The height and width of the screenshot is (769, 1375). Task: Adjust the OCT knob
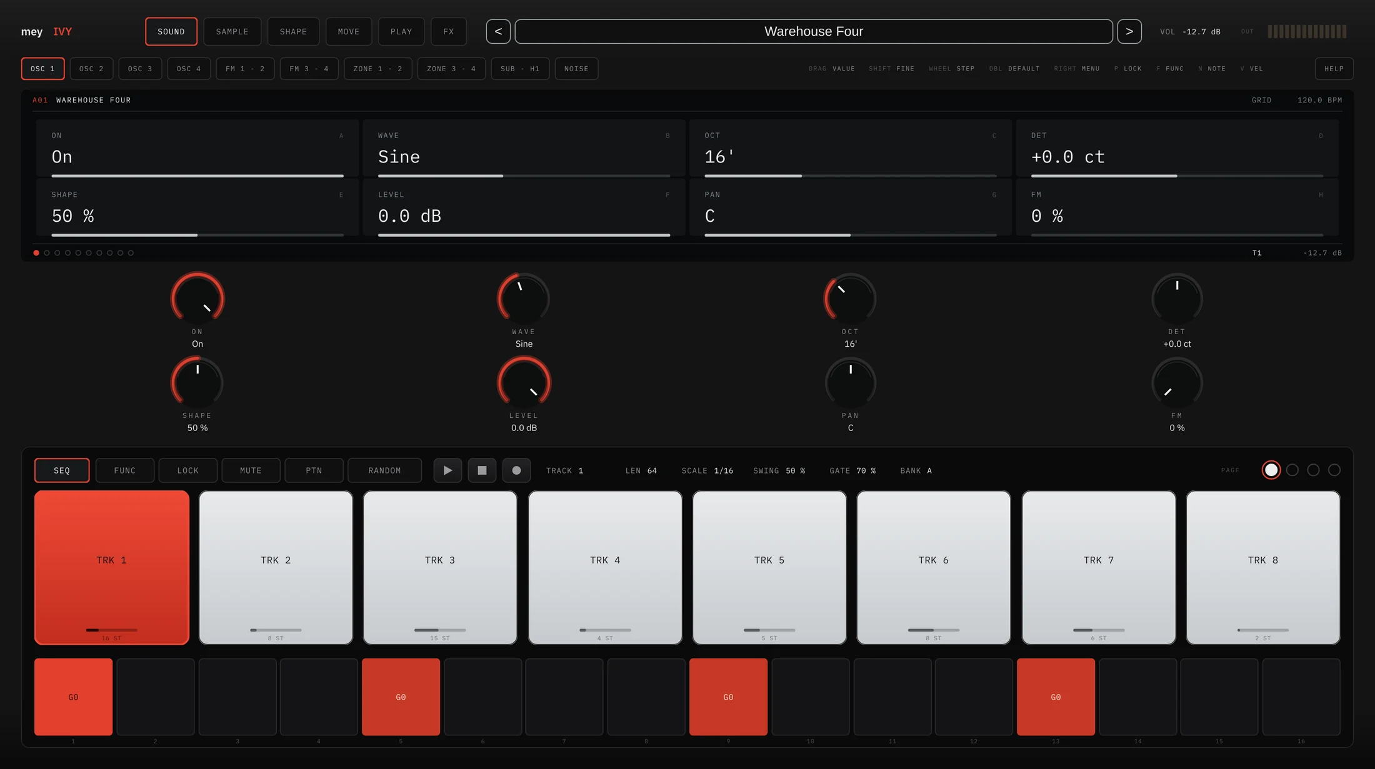851,298
